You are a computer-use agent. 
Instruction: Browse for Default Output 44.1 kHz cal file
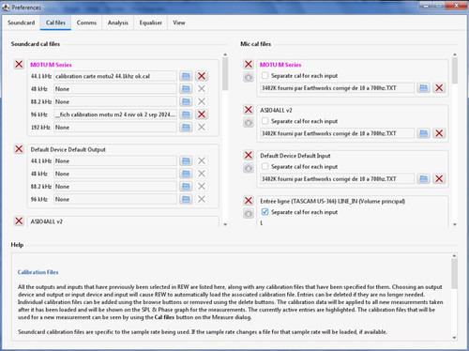[x=186, y=160]
